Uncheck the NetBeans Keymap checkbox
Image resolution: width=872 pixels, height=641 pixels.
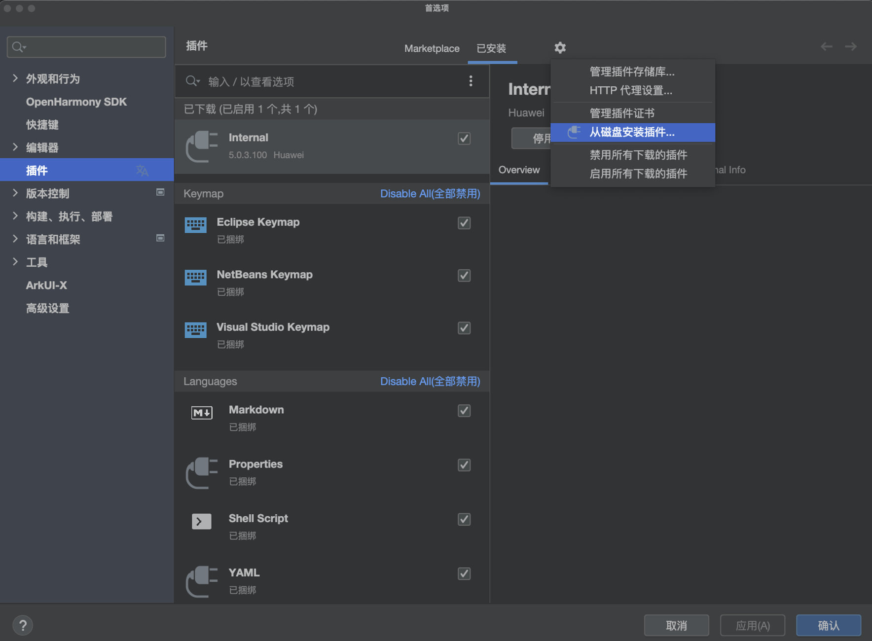[x=464, y=275]
